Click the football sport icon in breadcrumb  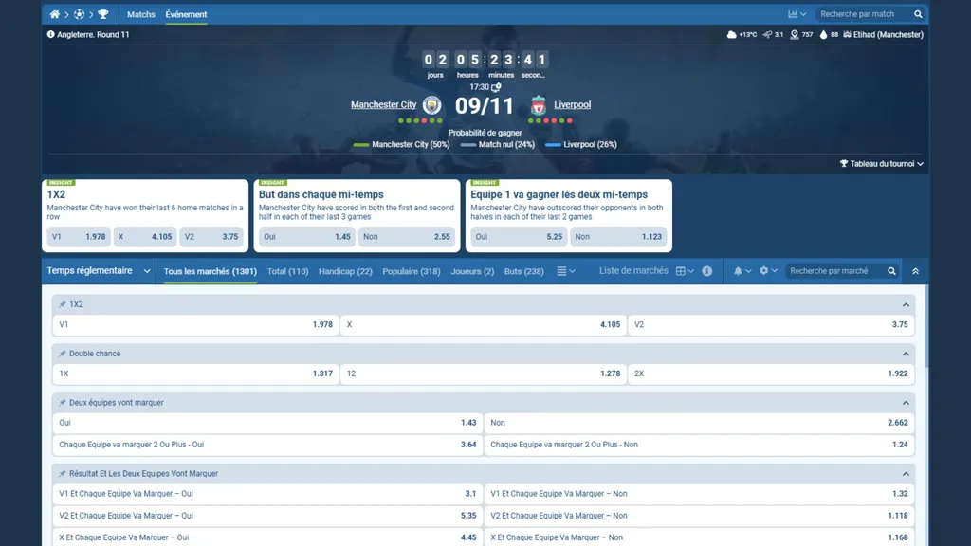coord(80,14)
